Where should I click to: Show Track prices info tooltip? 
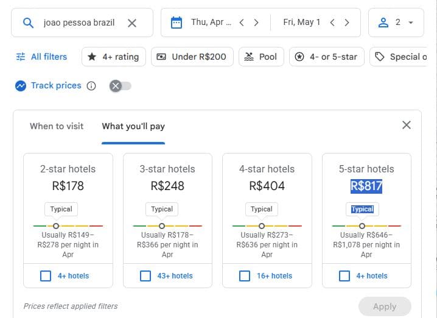point(91,86)
